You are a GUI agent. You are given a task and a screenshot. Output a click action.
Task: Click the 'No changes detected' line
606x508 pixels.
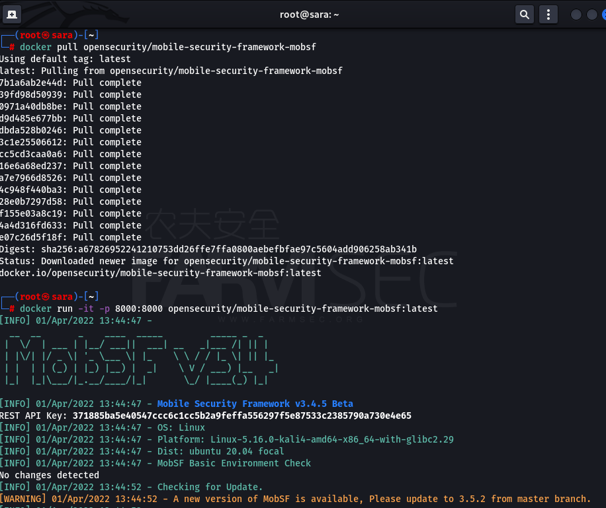pos(50,475)
